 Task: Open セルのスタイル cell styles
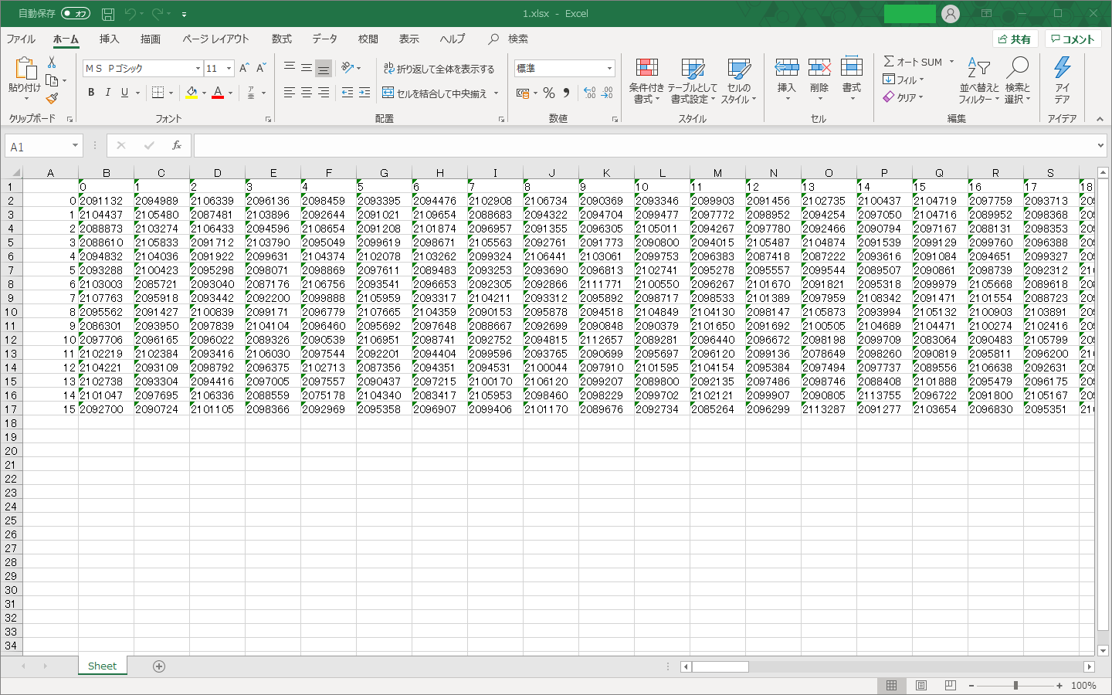[x=739, y=80]
